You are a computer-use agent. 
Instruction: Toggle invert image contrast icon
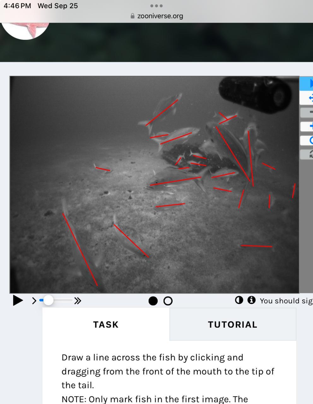pyautogui.click(x=239, y=300)
